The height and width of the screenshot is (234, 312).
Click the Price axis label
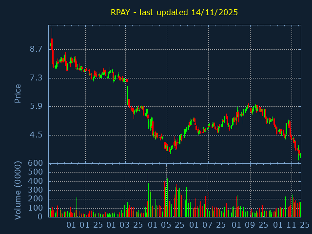click(x=18, y=94)
